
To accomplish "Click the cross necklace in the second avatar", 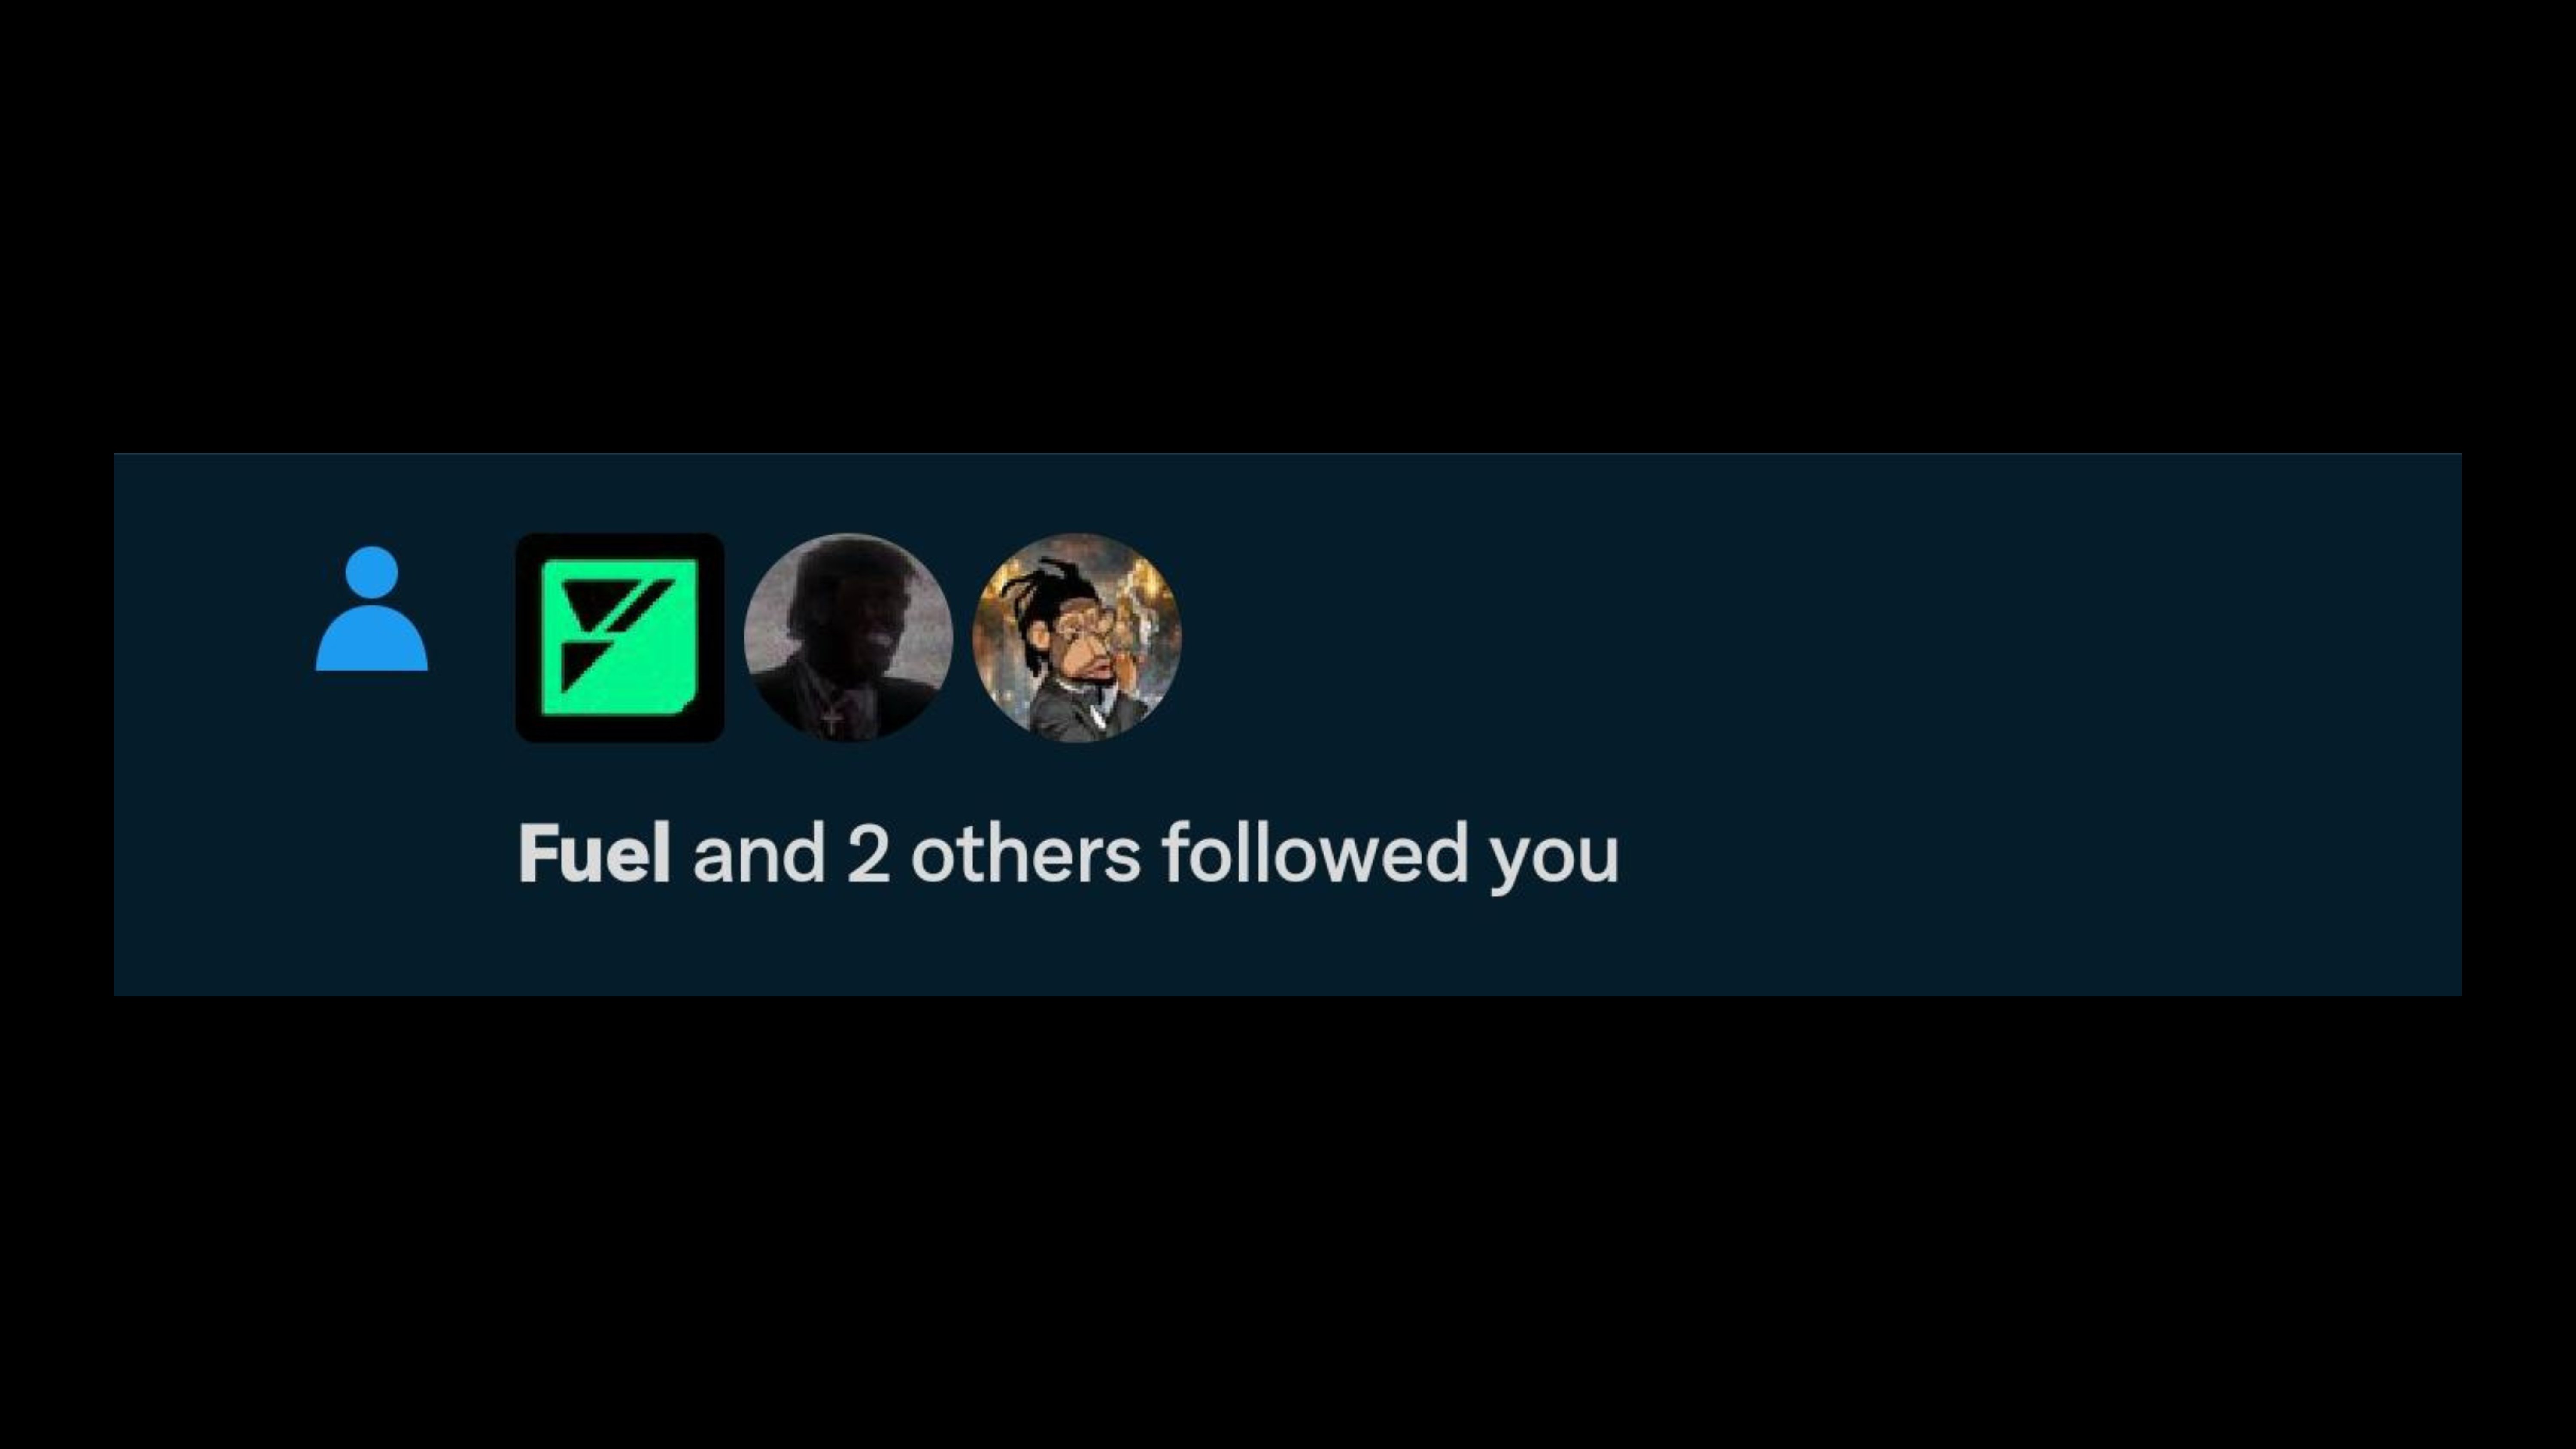I will tap(832, 719).
